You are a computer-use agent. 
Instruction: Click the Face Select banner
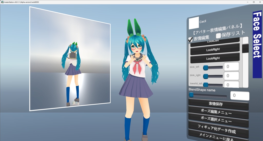tap(257, 44)
